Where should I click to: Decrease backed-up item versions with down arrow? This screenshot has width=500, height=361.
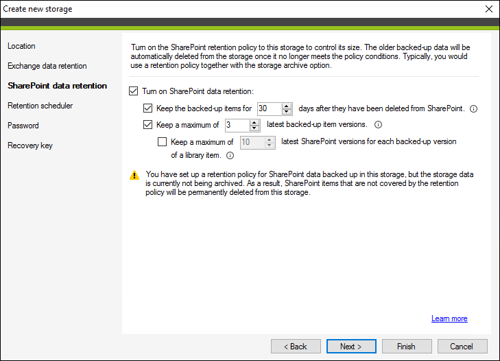click(x=254, y=128)
